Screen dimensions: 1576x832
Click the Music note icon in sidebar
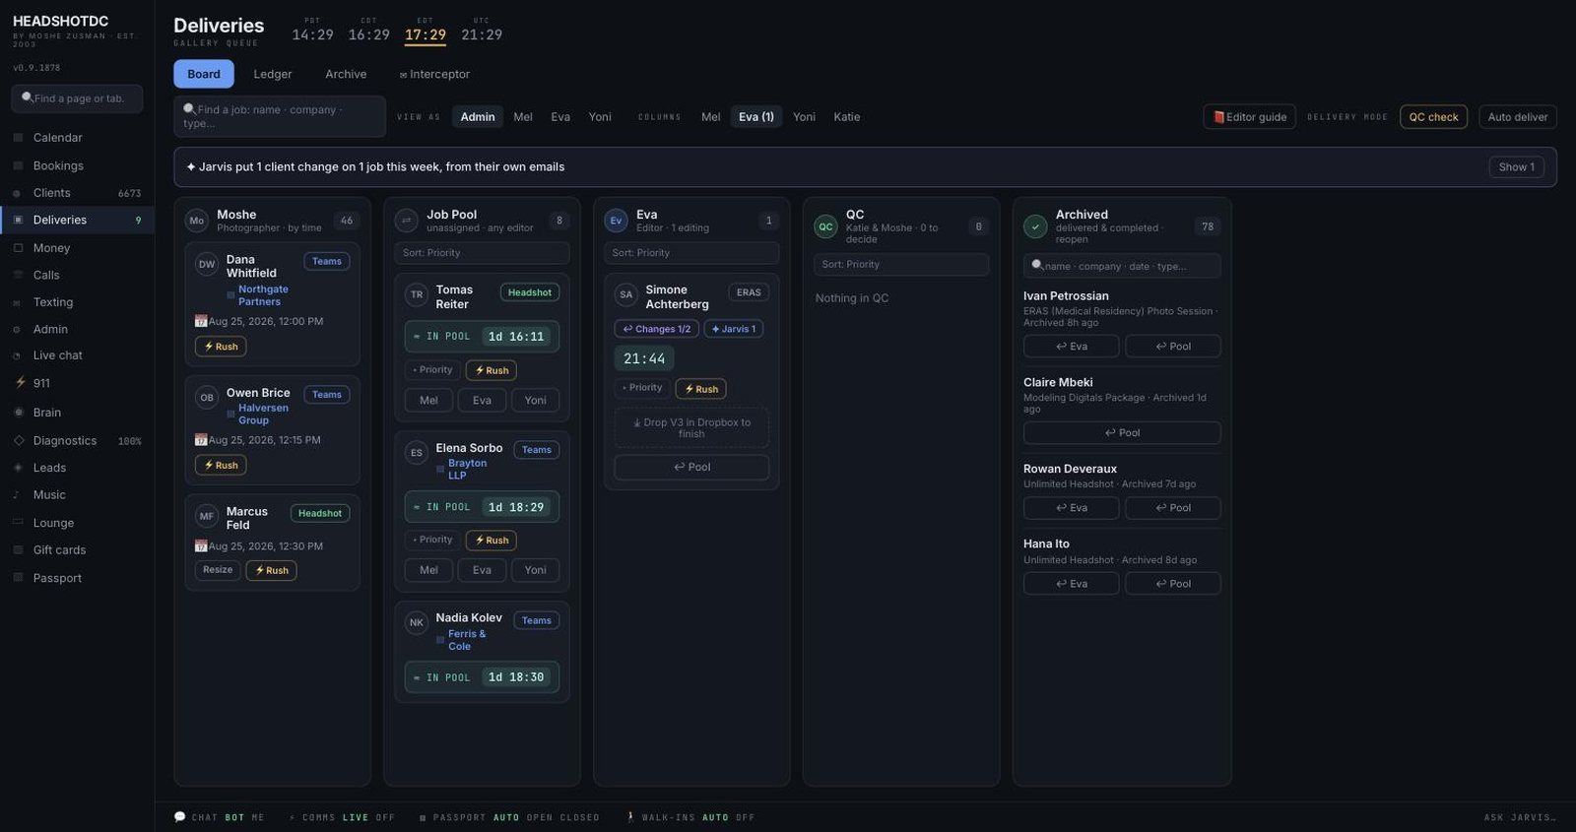click(17, 495)
